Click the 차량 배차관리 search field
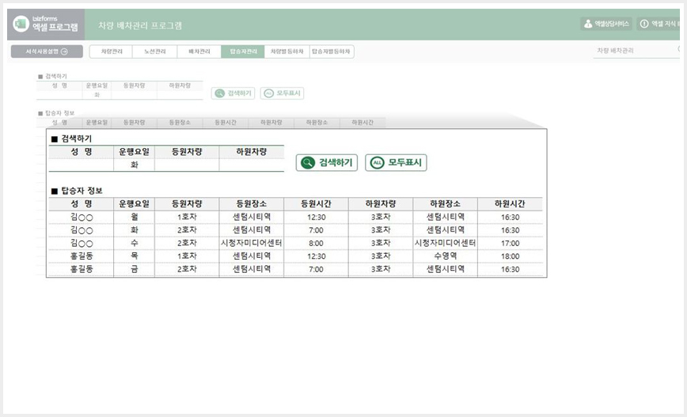This screenshot has width=687, height=417. [636, 51]
